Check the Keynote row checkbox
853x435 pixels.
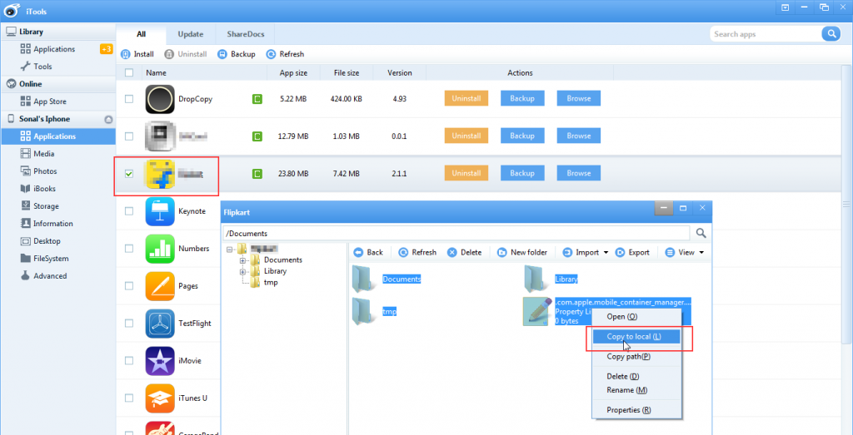click(x=128, y=211)
